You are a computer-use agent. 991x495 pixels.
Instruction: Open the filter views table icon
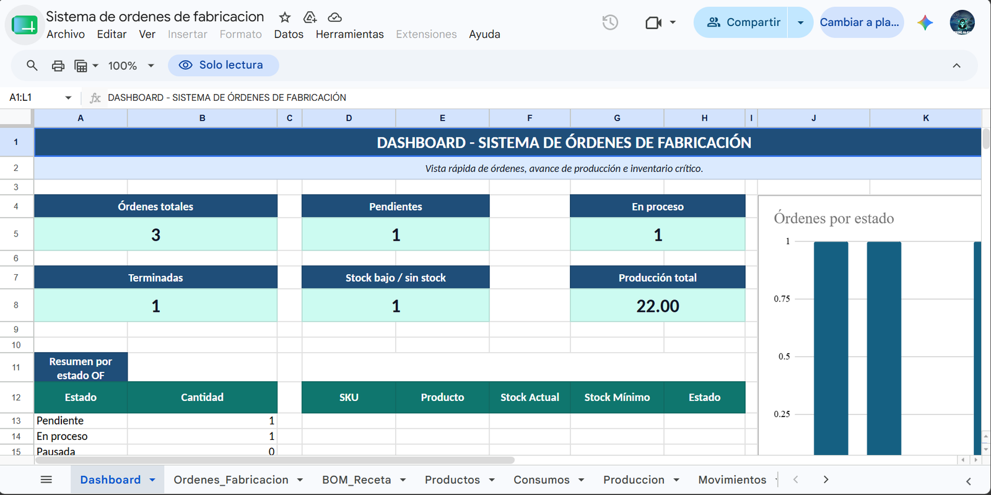pyautogui.click(x=81, y=66)
